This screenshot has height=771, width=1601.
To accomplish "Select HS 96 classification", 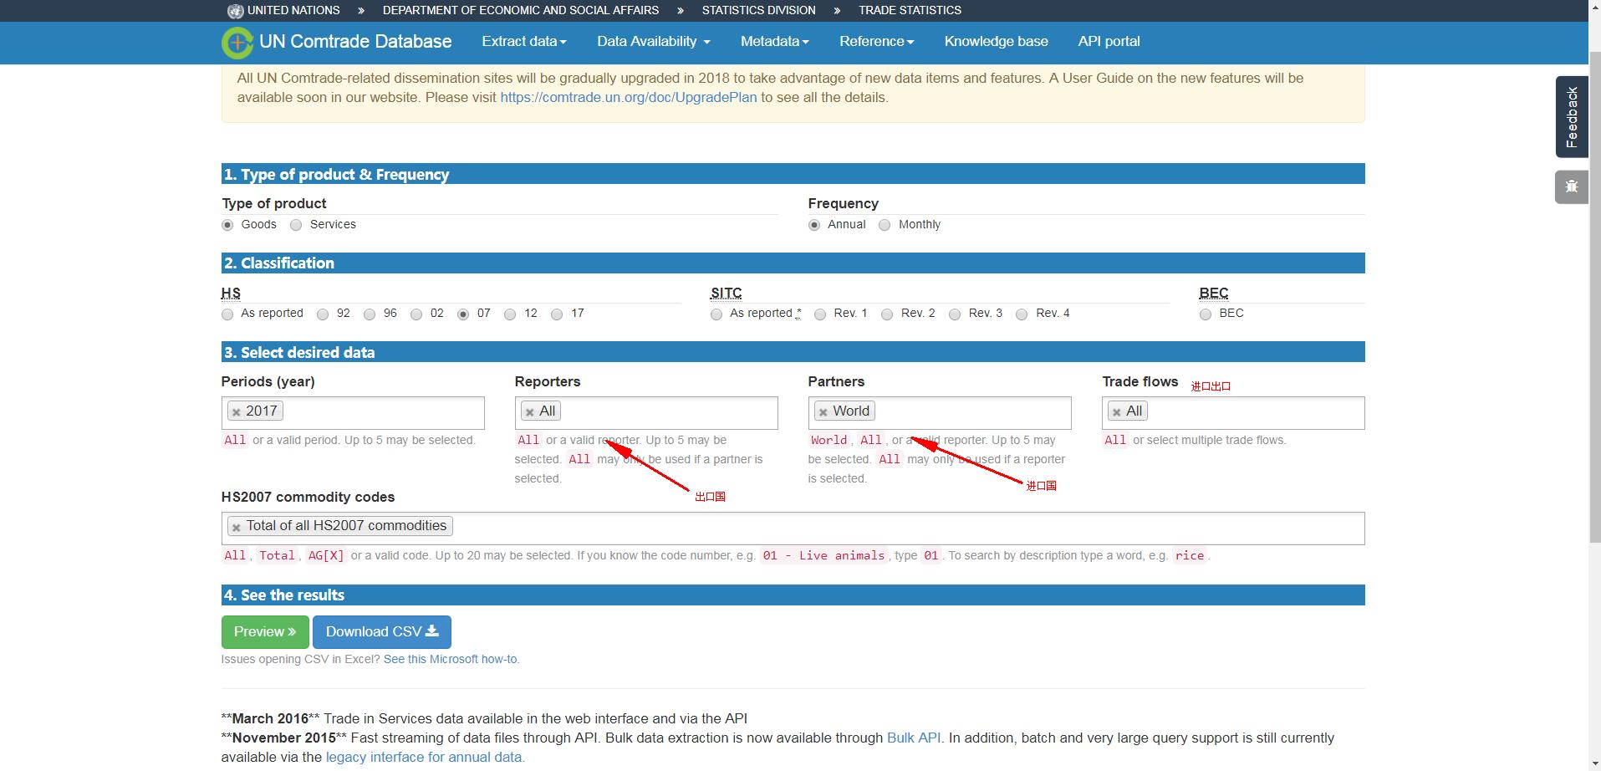I will 370,314.
